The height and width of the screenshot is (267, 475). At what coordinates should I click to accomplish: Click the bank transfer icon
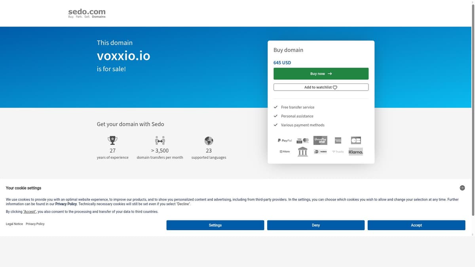(302, 151)
